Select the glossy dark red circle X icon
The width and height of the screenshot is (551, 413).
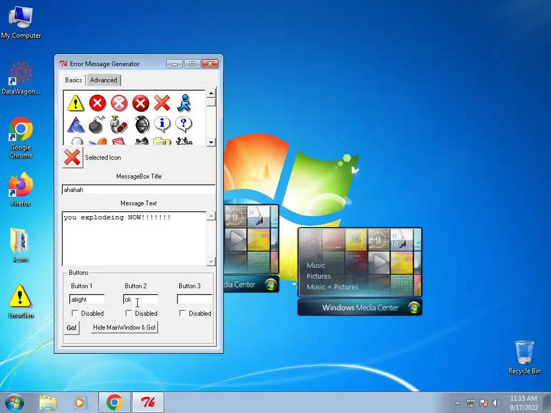[140, 103]
